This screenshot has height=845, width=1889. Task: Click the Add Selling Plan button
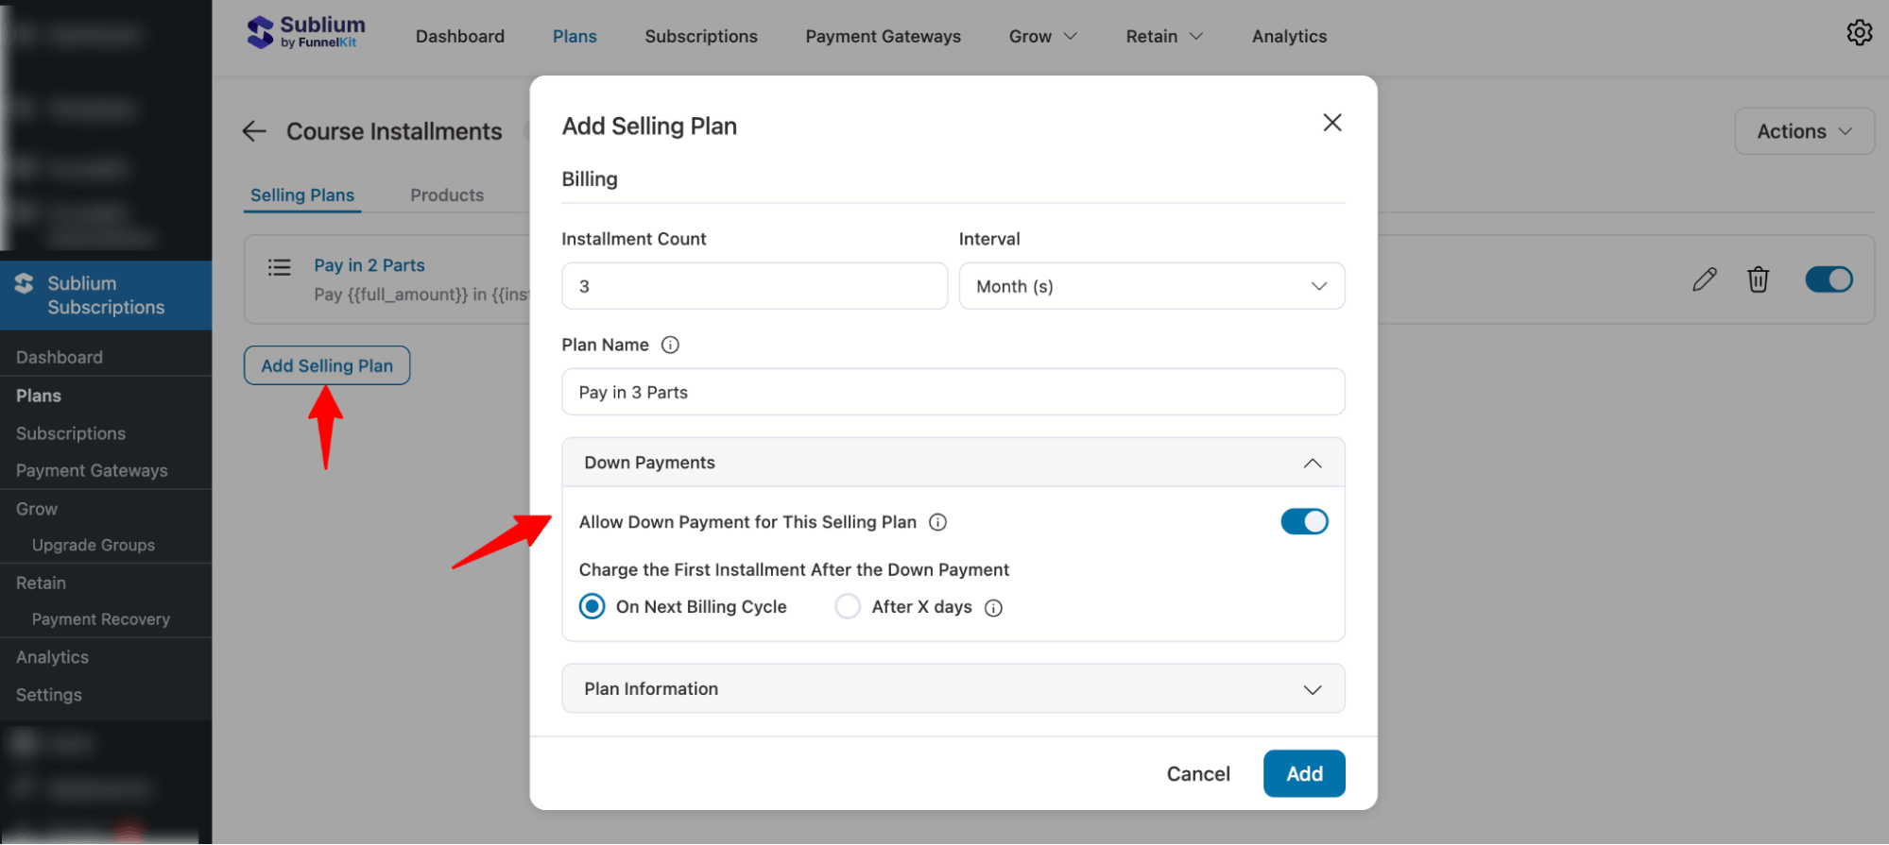point(326,365)
